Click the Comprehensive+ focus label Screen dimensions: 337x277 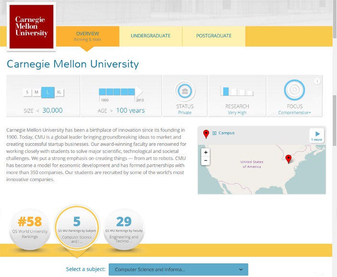[294, 113]
